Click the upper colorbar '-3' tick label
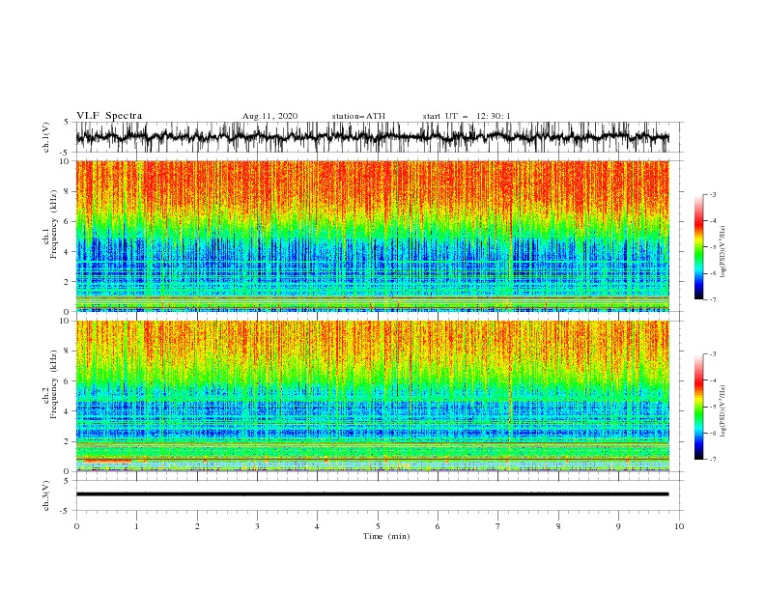 713,194
